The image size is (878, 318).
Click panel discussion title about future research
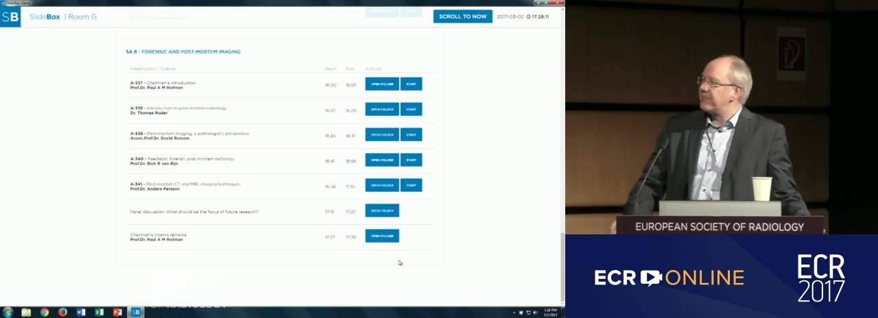point(194,212)
